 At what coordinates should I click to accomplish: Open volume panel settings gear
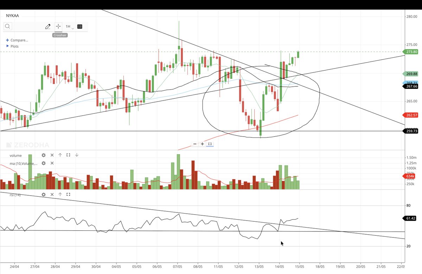(44, 155)
